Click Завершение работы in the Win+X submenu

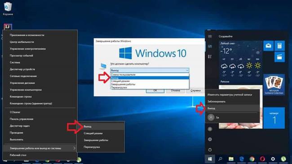[101, 140]
